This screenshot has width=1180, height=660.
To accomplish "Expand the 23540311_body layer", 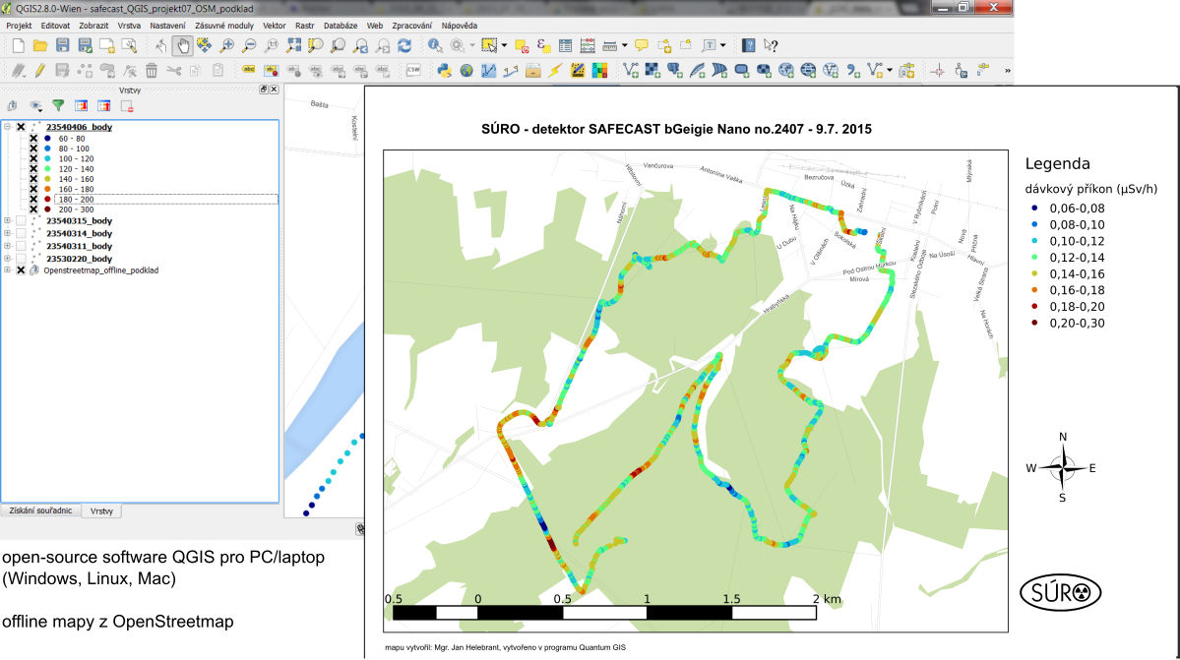I will pos(8,246).
